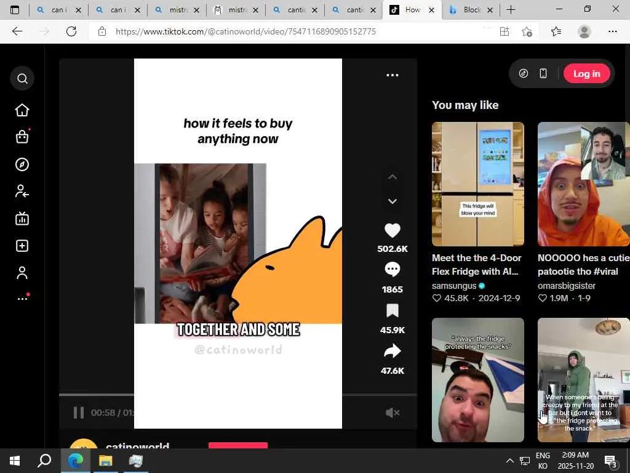630x473 pixels.
Task: Open the TikTok Shop bag icon
Action: tap(22, 137)
